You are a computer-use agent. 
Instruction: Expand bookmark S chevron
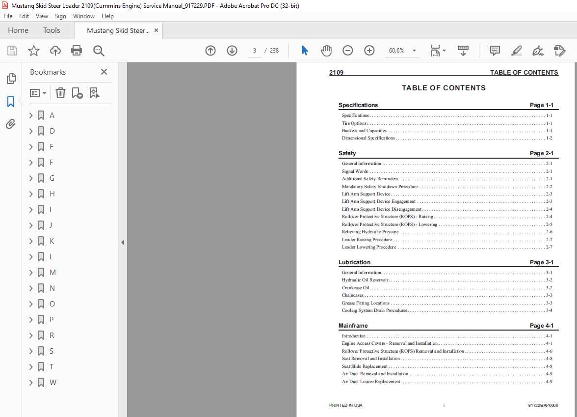(31, 351)
